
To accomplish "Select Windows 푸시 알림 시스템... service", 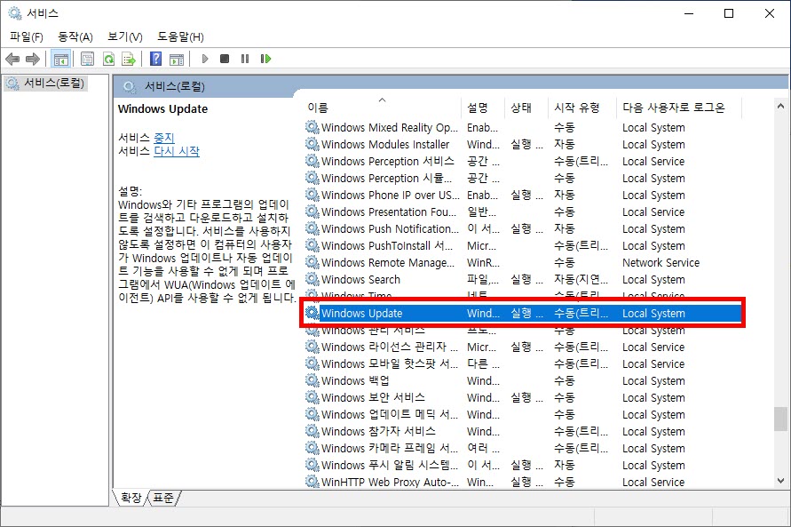I will click(523, 465).
